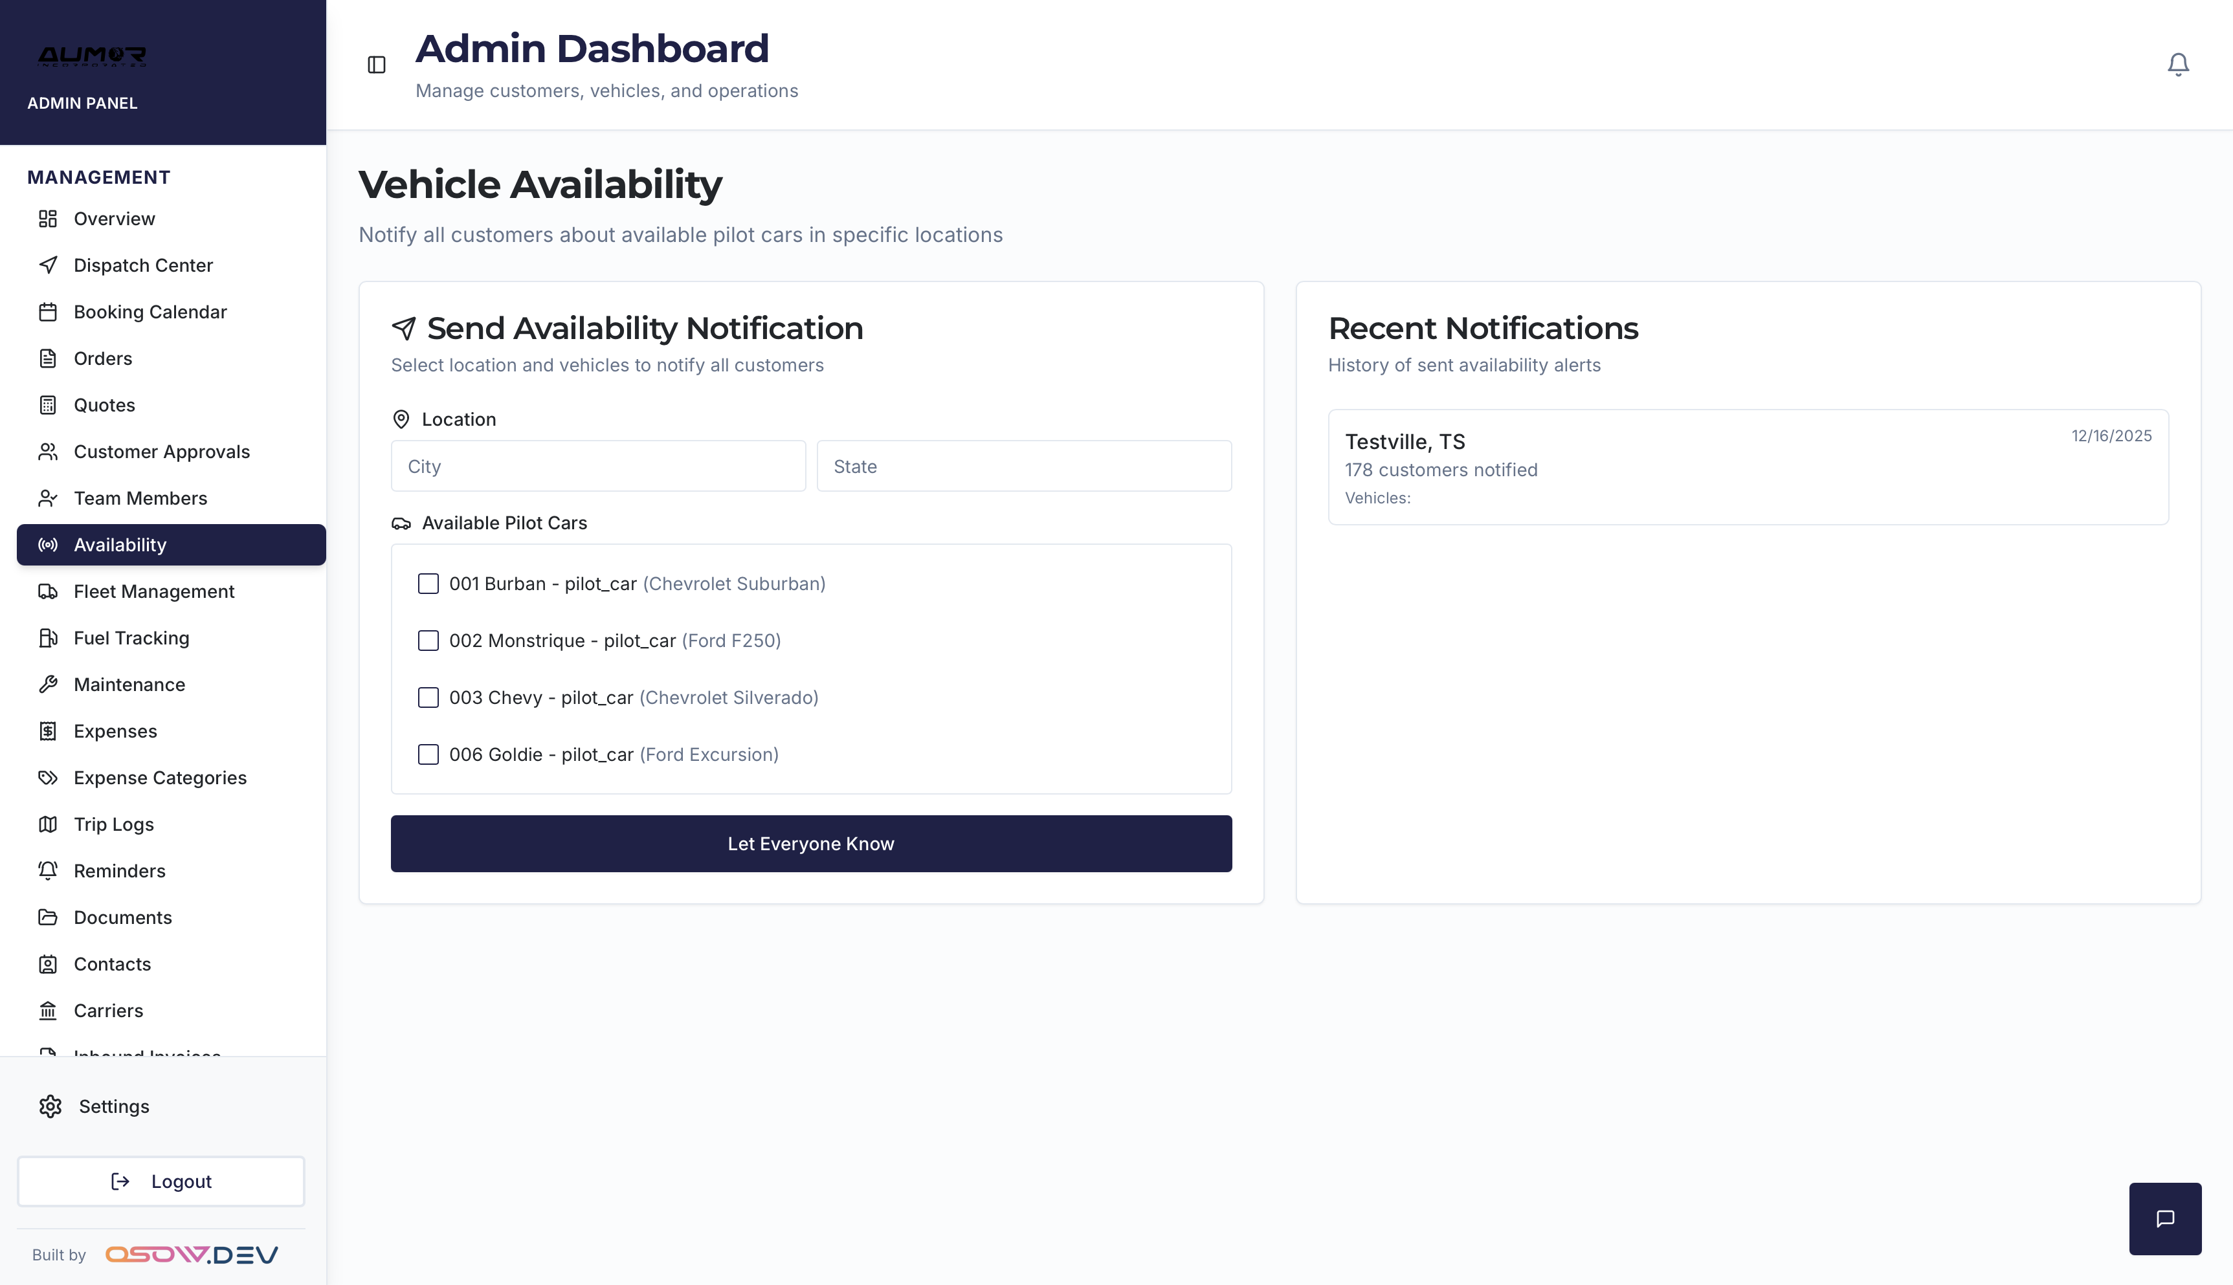
Task: Tick the 003 Chevy checkbox
Action: (x=428, y=697)
